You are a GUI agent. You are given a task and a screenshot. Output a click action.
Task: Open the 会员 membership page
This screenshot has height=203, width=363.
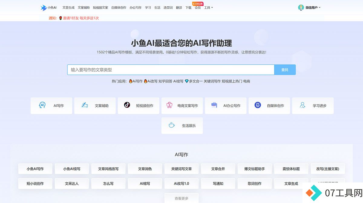pyautogui.click(x=198, y=8)
